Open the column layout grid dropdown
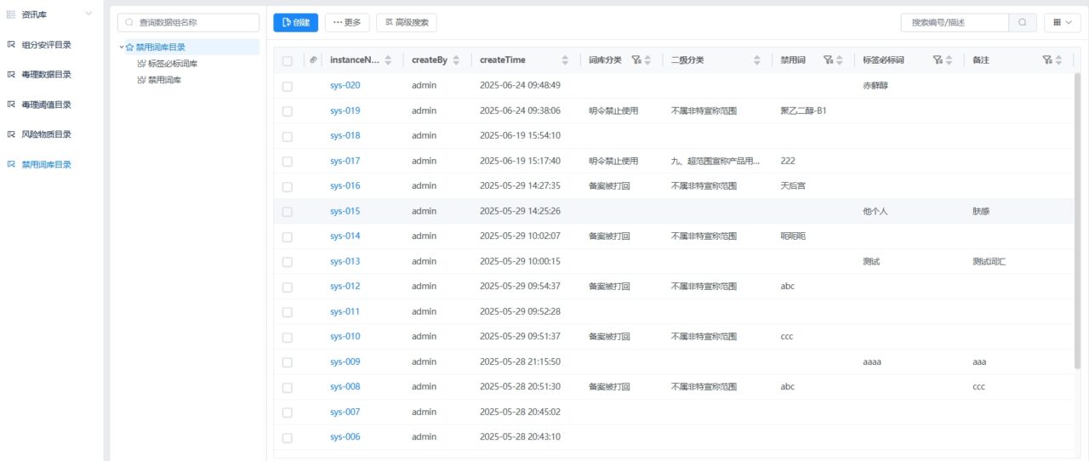 pos(1062,23)
